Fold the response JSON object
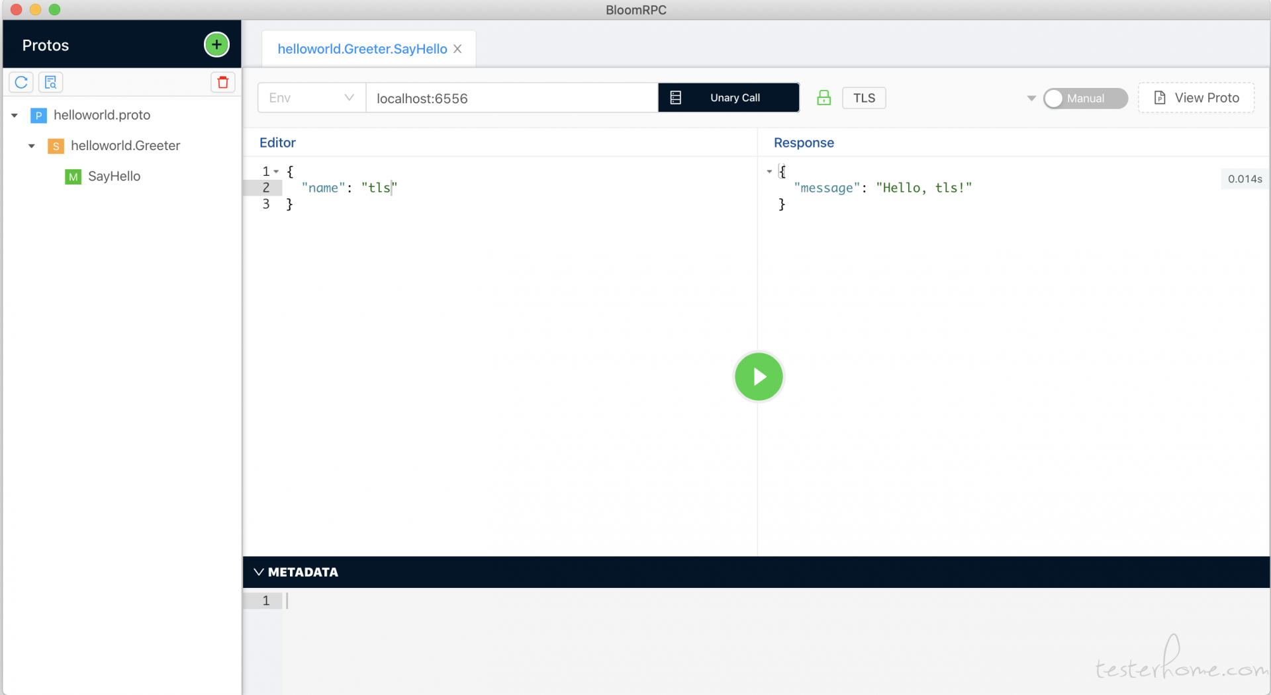Viewport: 1271px width, 695px height. (x=769, y=172)
